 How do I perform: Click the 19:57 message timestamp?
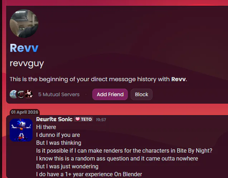[x=101, y=120]
